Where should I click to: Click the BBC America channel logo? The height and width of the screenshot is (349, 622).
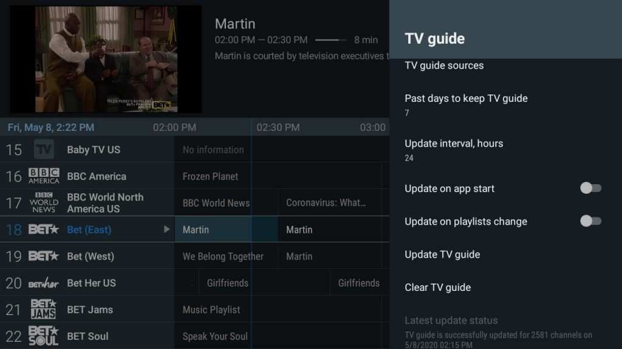44,176
